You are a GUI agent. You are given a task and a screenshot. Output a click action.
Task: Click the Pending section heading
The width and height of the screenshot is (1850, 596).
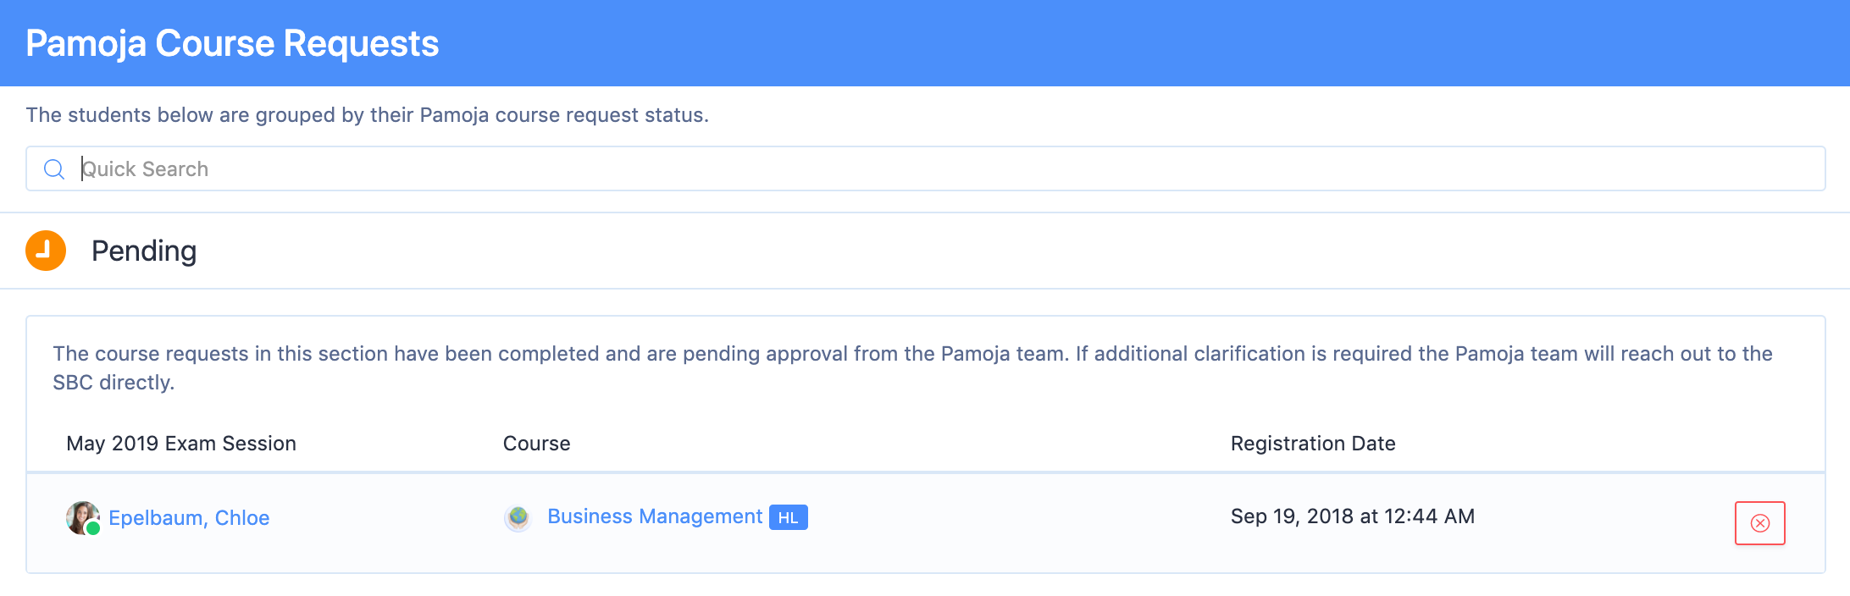pos(144,251)
